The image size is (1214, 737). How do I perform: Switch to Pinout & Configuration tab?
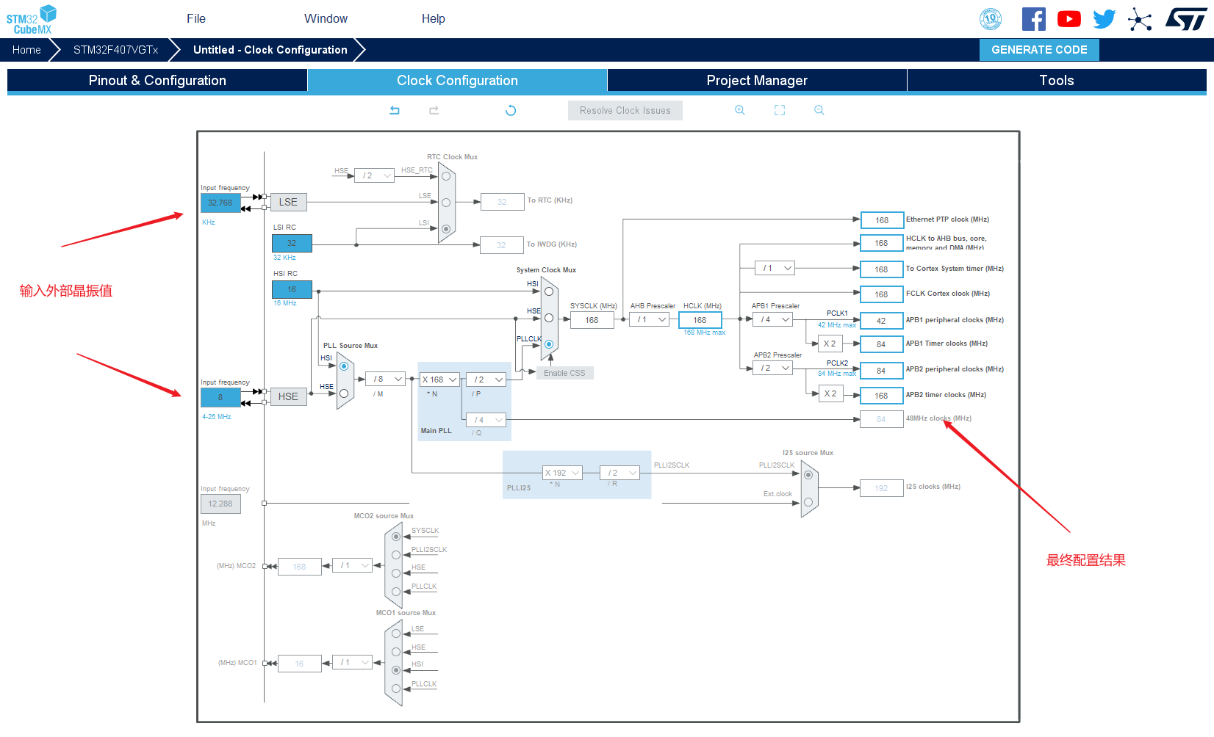(x=157, y=81)
